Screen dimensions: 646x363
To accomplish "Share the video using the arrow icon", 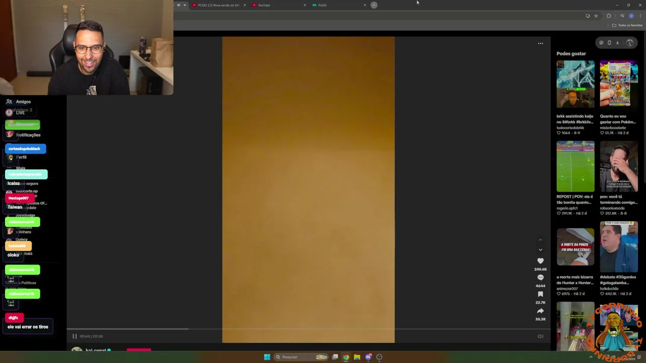I will click(541, 311).
